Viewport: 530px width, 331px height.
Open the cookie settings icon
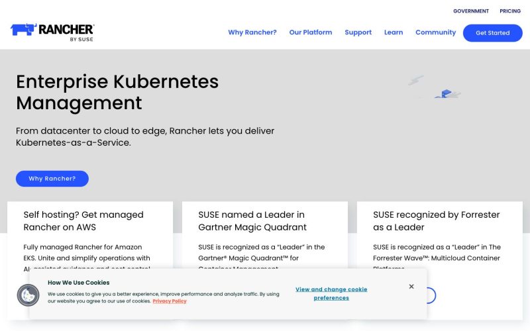point(28,295)
